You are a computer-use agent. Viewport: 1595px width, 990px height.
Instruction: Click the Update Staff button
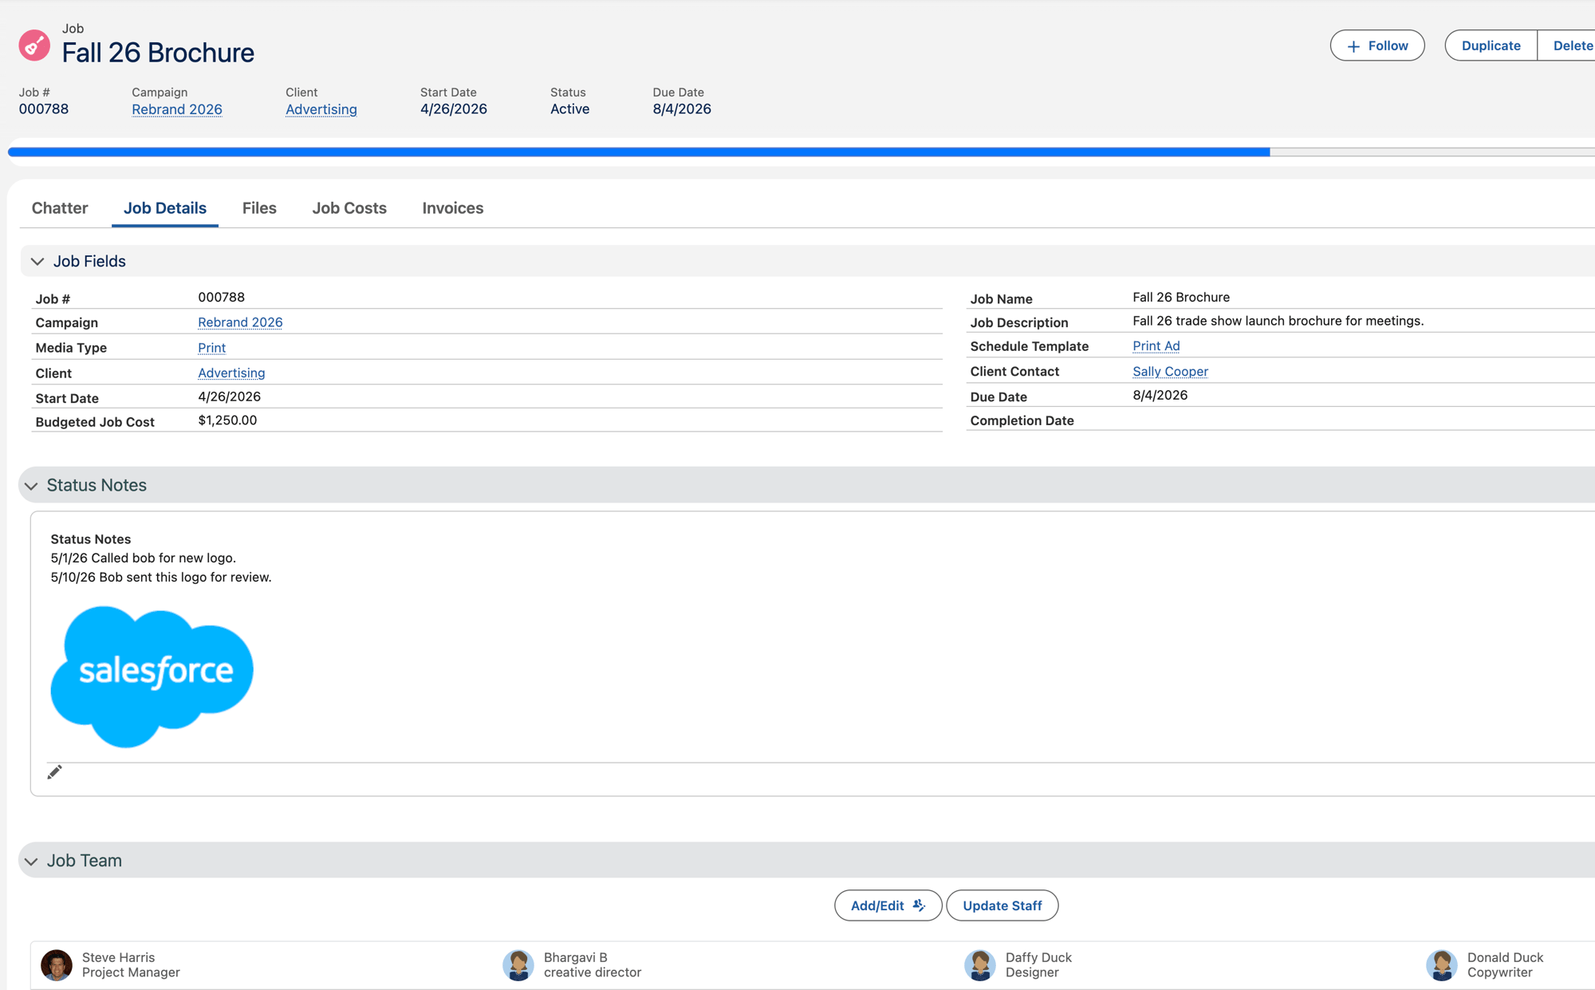coord(1002,905)
